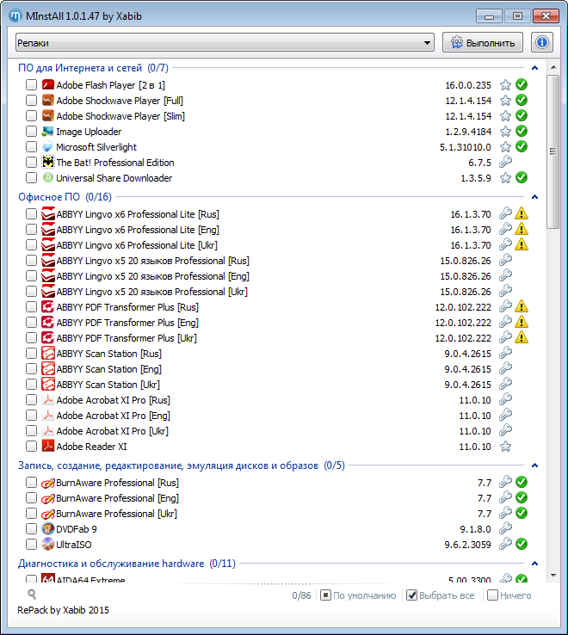
Task: Click the Adobe Flash Player app icon
Action: pyautogui.click(x=48, y=85)
